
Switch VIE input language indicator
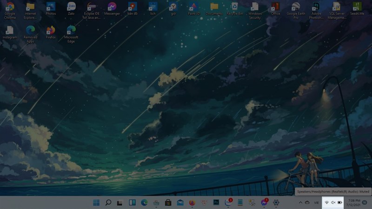click(316, 202)
